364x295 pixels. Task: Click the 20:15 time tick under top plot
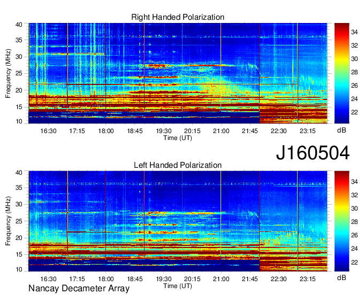192,131
